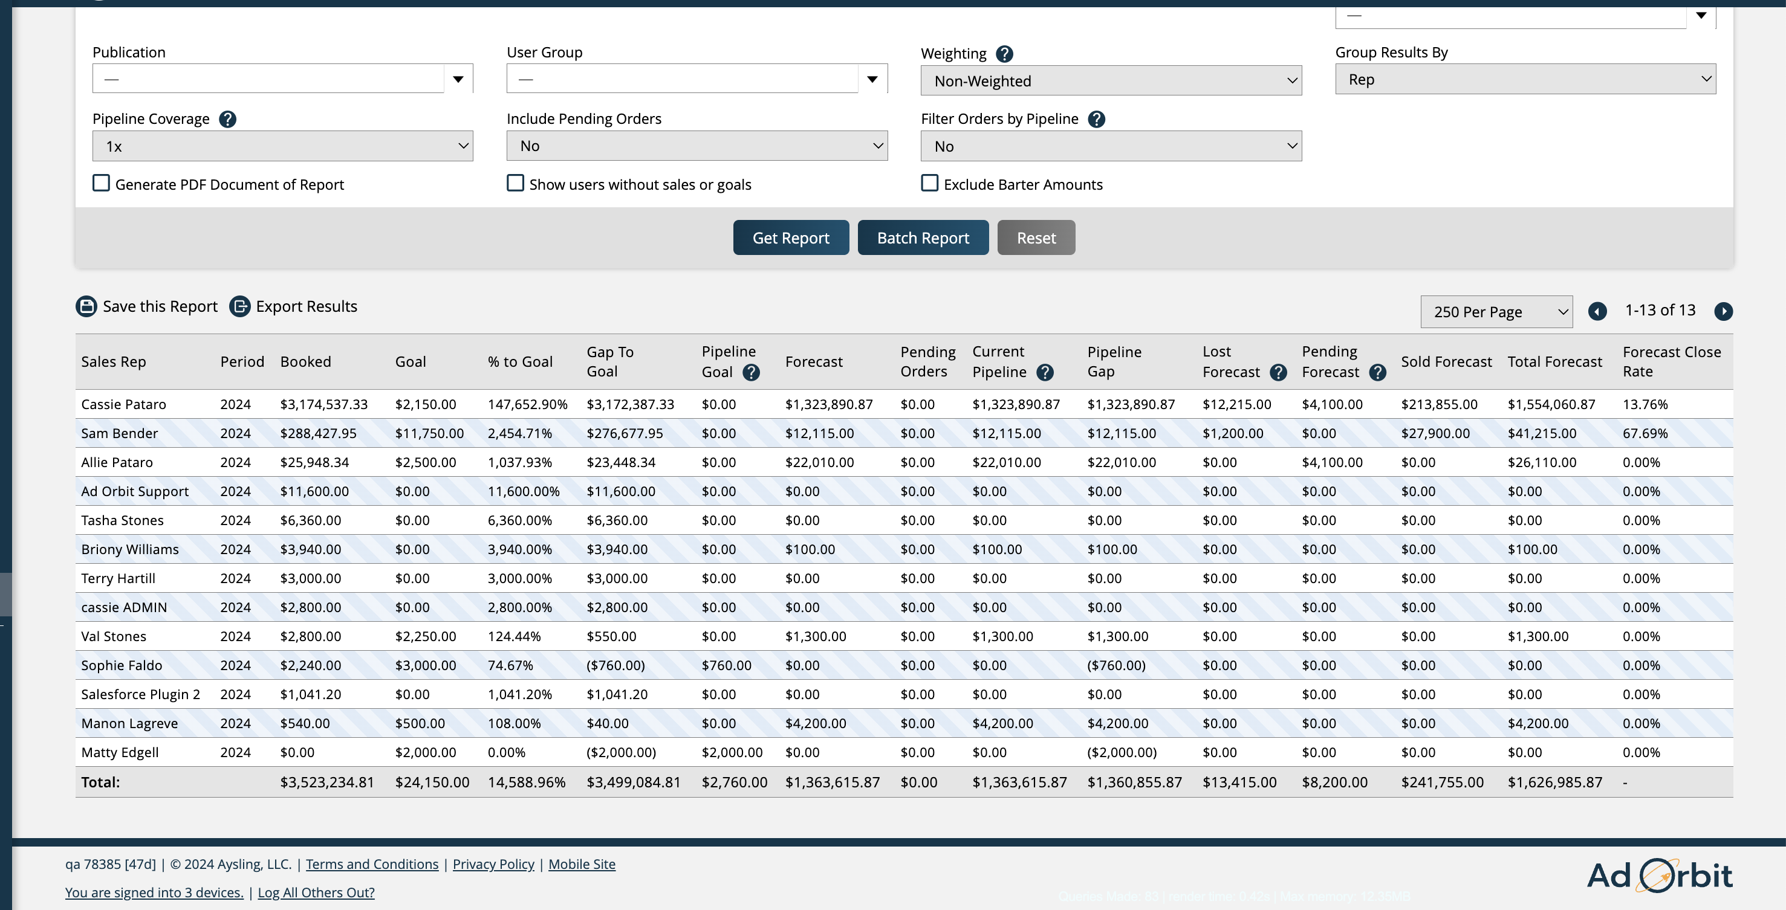The width and height of the screenshot is (1786, 910).
Task: Open Pending Forecast column help icon
Action: pyautogui.click(x=1378, y=372)
